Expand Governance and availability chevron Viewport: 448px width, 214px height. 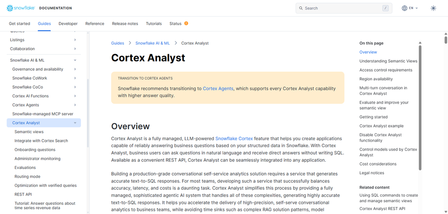click(75, 69)
